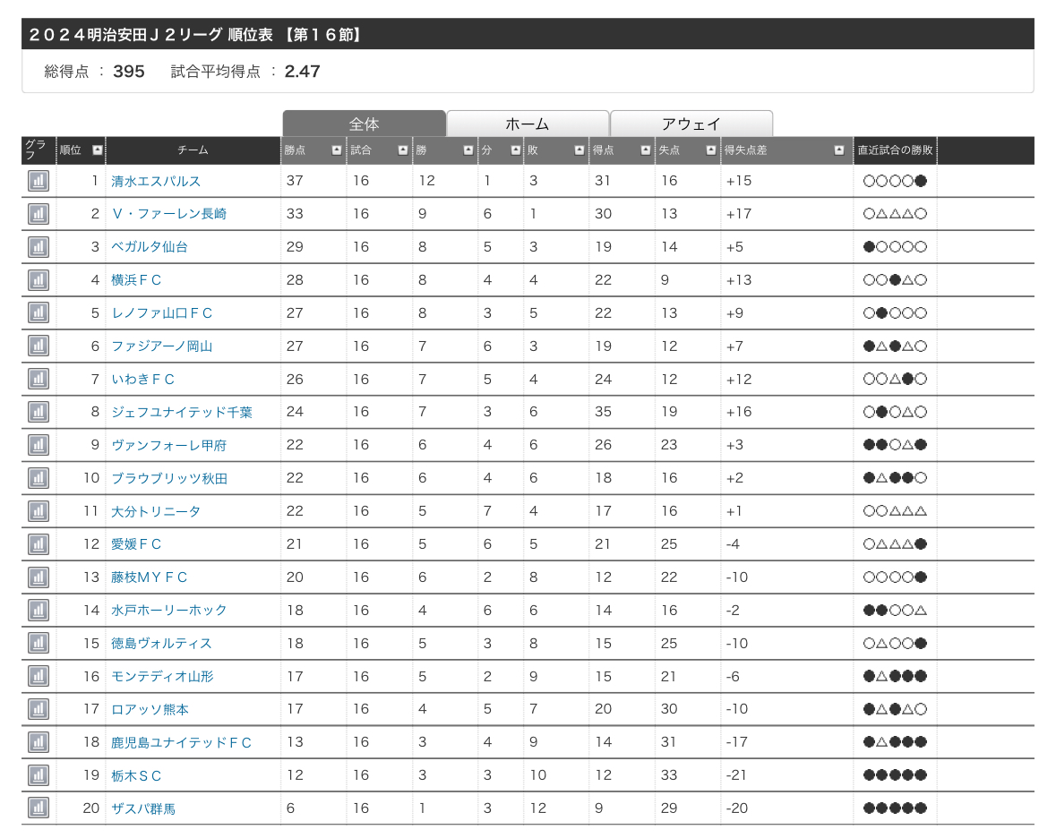
Task: Sort table by 失点 column arrow
Action: tap(710, 150)
